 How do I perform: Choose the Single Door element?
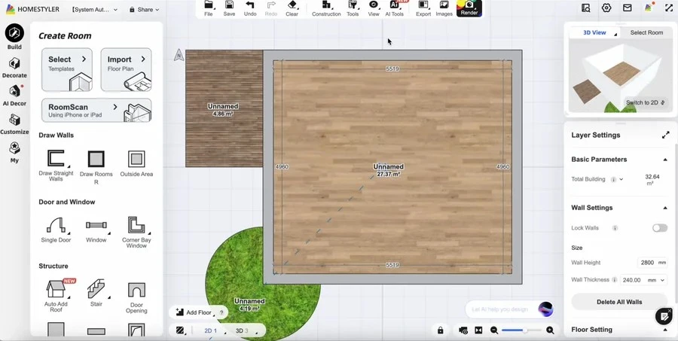click(56, 226)
